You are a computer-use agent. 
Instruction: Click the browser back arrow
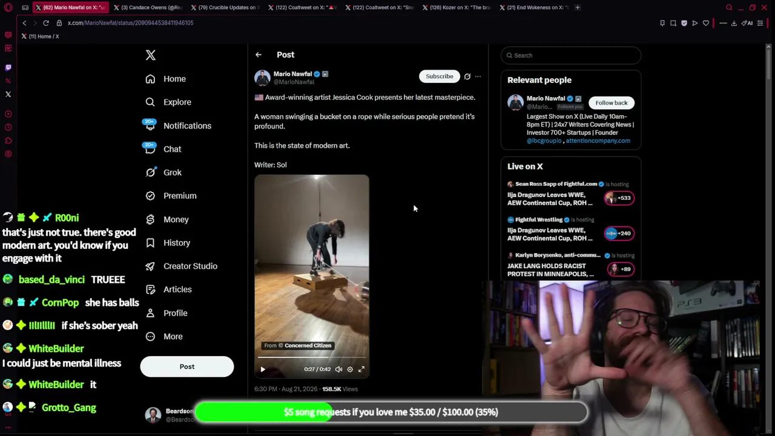[24, 23]
